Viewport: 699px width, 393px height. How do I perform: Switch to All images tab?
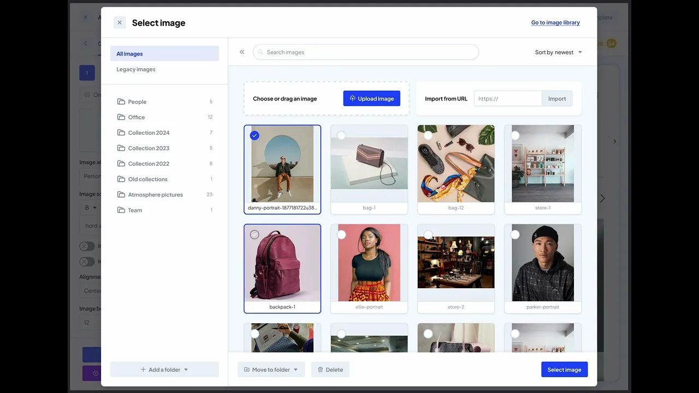click(164, 53)
